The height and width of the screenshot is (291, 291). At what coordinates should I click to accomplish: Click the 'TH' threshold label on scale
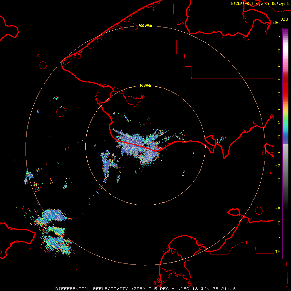coord(278,252)
